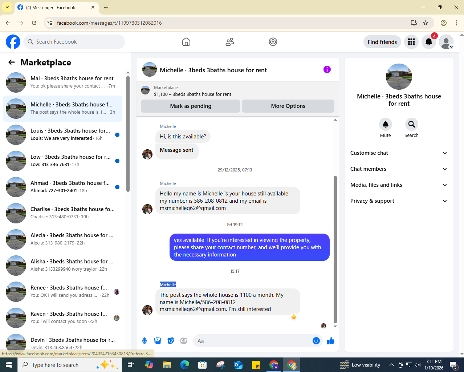Click Michelle conversation header title
Screen dimensions: 464x372
213,70
